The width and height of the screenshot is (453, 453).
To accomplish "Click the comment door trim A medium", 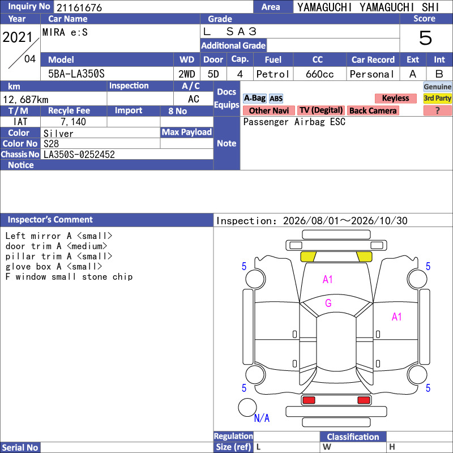I will (56, 246).
